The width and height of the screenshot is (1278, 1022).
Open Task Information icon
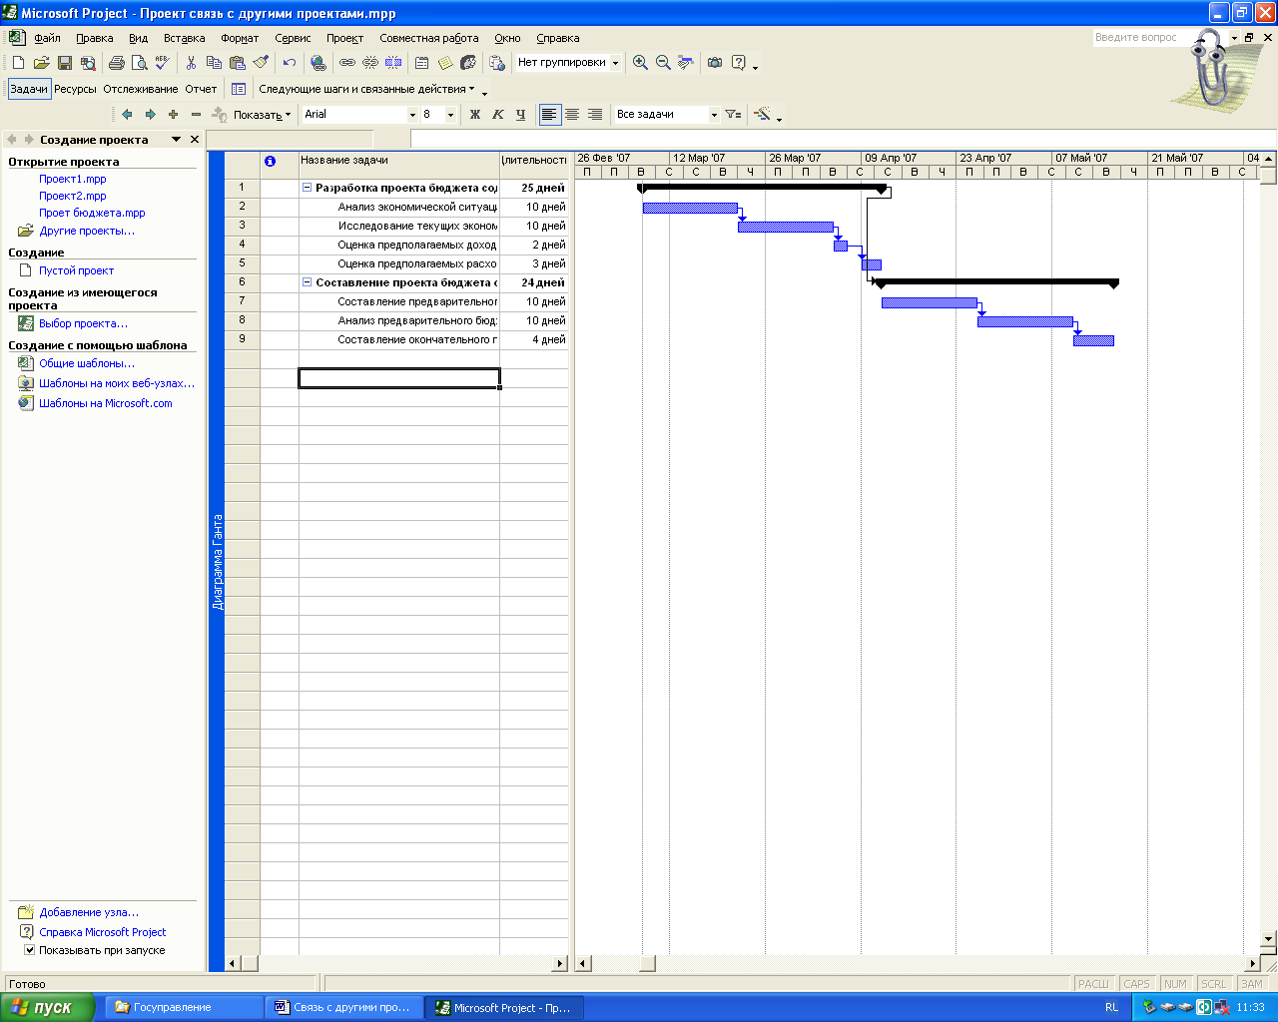click(x=421, y=63)
